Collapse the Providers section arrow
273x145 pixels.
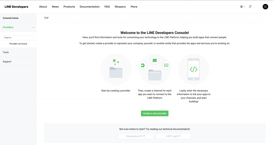point(33,27)
